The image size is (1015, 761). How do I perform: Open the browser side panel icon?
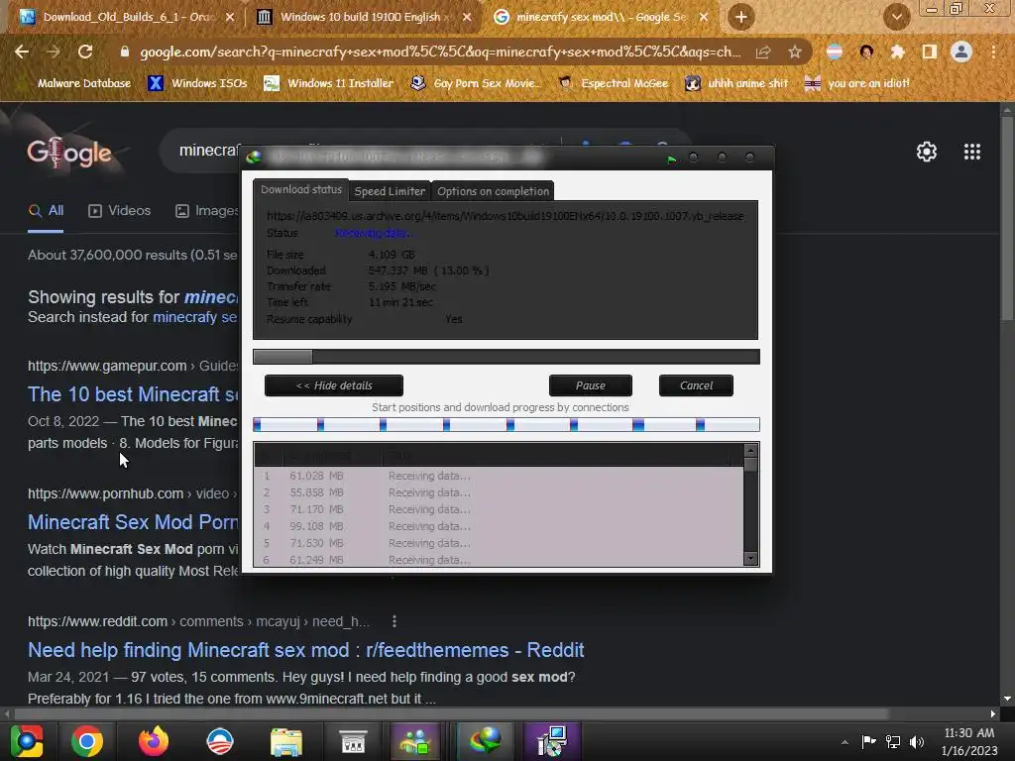coord(929,52)
